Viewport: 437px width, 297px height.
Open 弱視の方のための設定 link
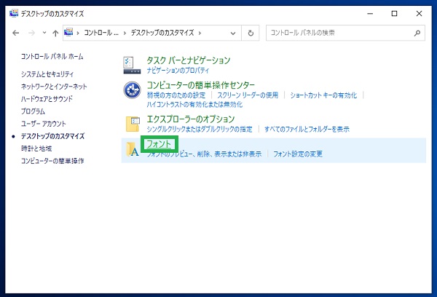coord(176,95)
